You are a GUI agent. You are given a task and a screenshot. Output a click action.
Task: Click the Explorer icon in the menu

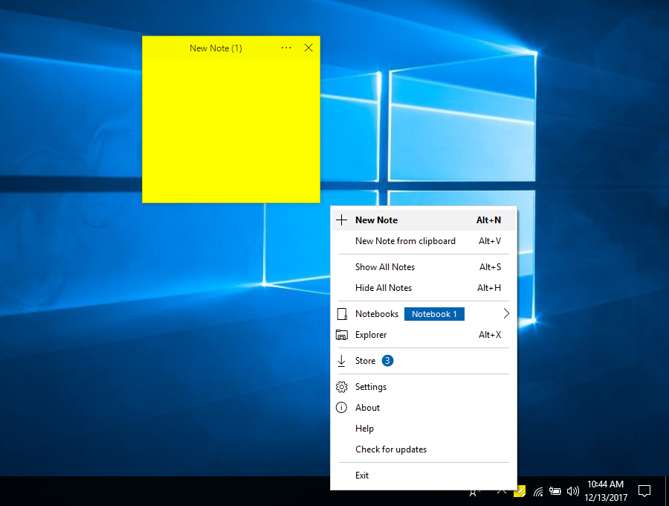341,335
